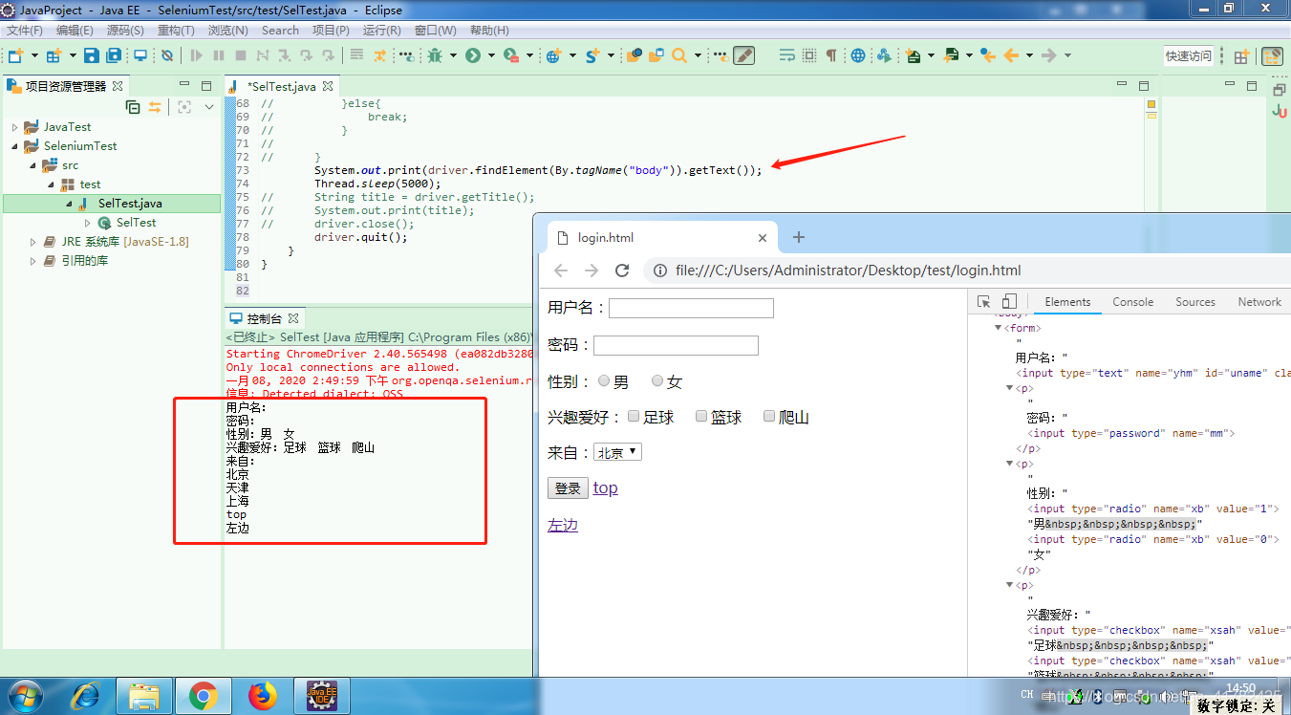Click the orange Back navigation arrow

point(1011,55)
